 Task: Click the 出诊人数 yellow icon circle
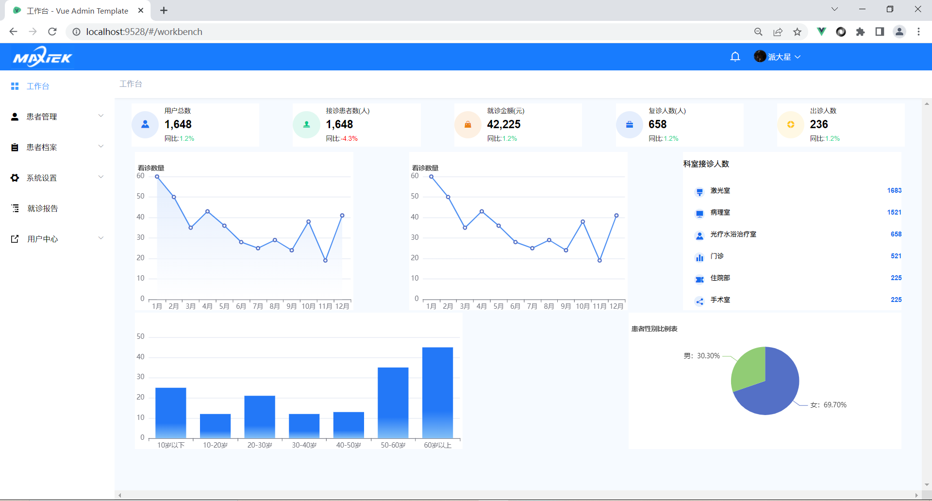(791, 125)
